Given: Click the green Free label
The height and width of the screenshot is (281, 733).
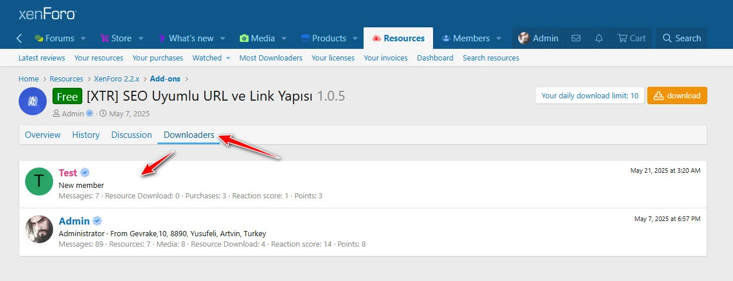Looking at the screenshot, I should (x=67, y=96).
